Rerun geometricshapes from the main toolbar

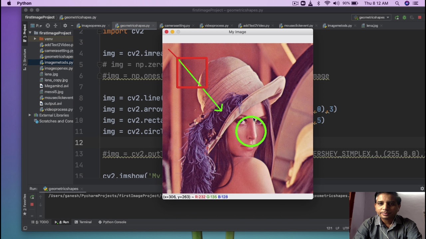pyautogui.click(x=397, y=17)
